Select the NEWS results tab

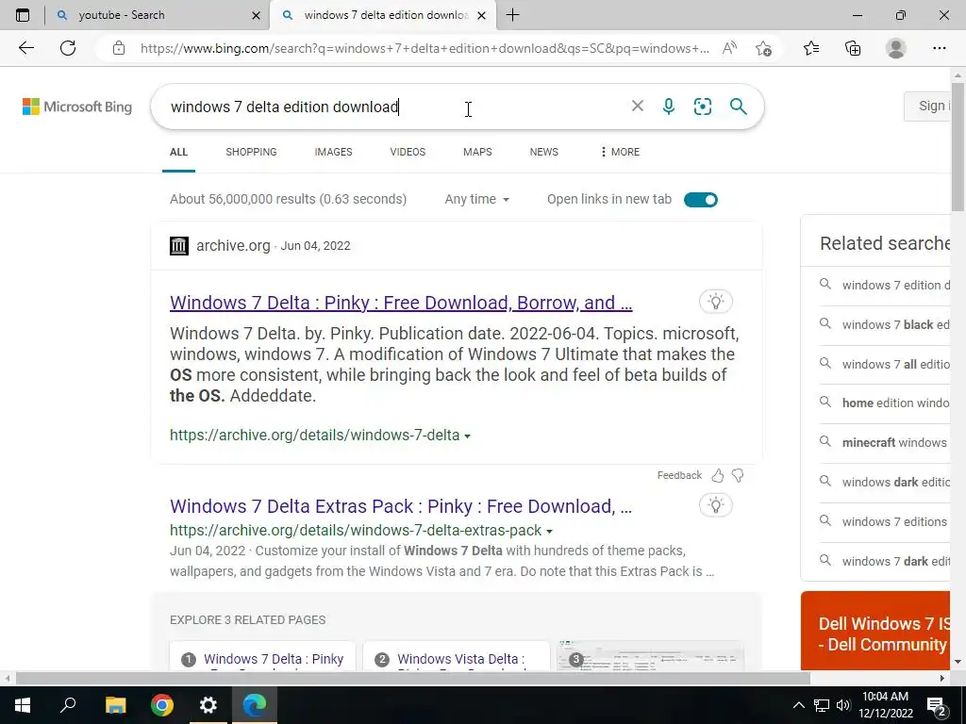point(544,152)
